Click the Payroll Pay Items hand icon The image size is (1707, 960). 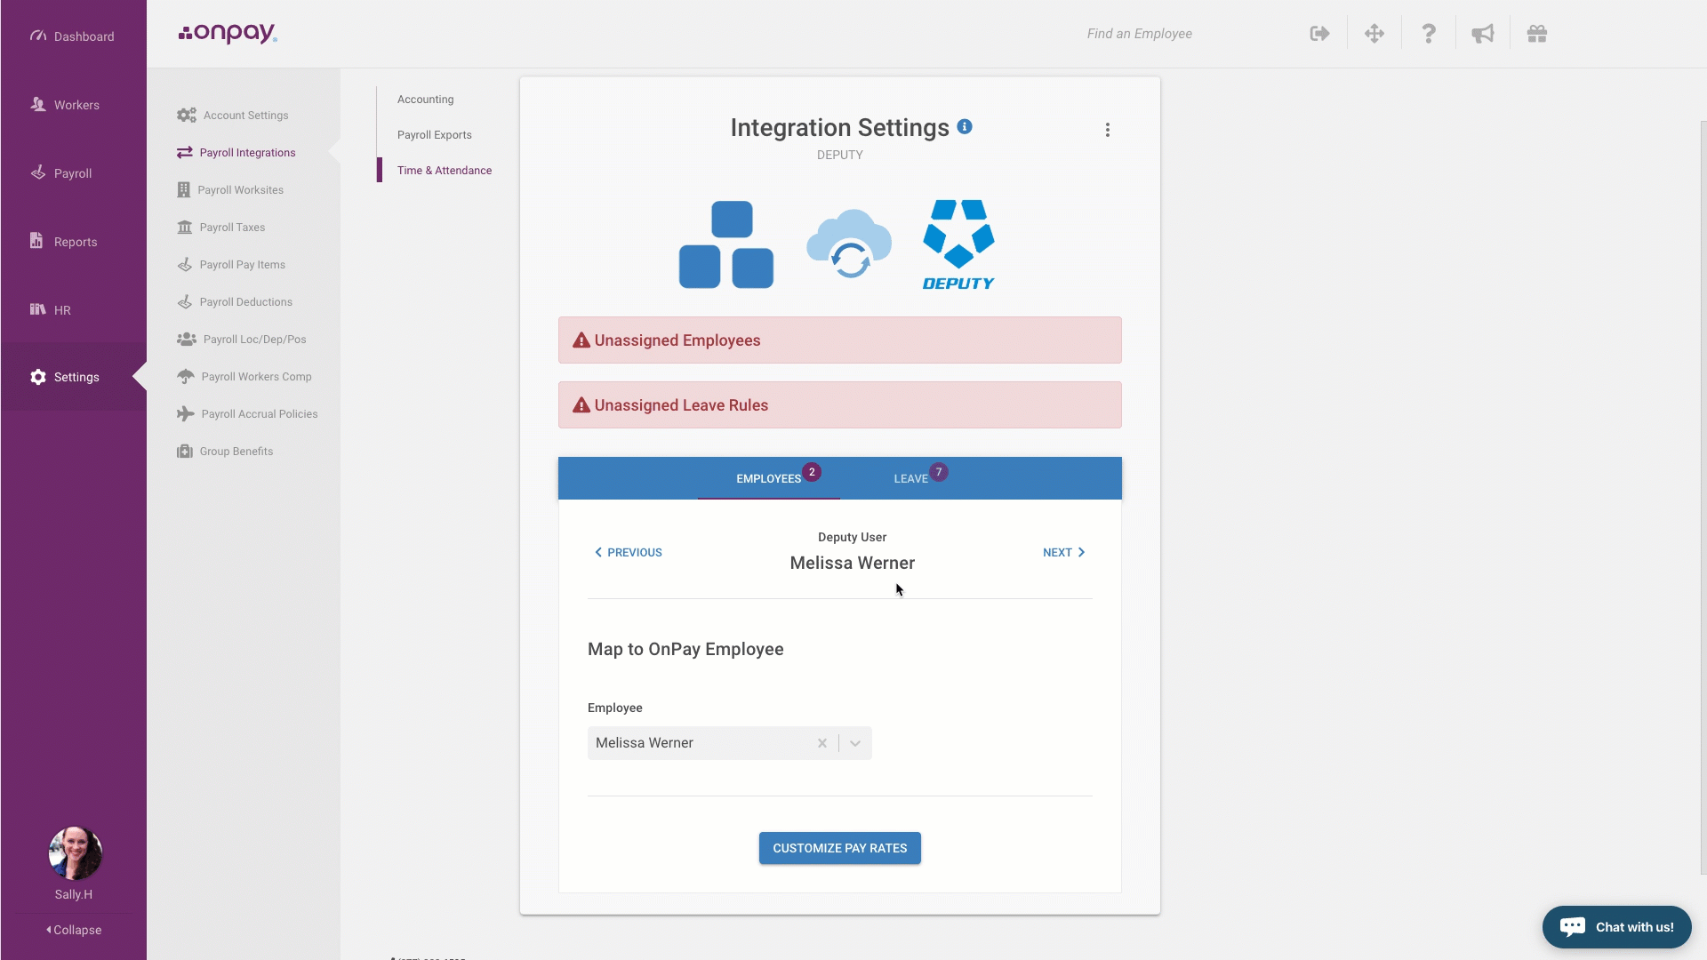(x=184, y=265)
